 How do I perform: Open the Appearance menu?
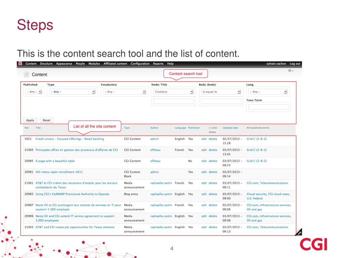point(64,63)
